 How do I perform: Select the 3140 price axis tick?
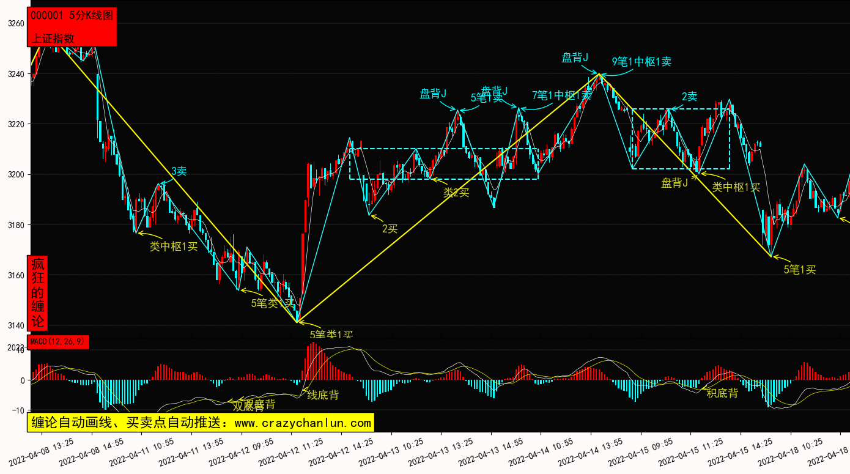coord(15,326)
